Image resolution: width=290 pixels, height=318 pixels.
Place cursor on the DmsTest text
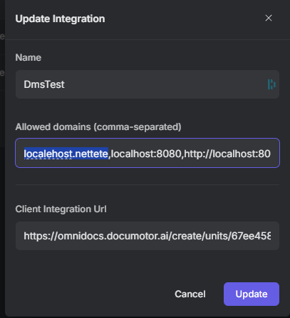44,84
